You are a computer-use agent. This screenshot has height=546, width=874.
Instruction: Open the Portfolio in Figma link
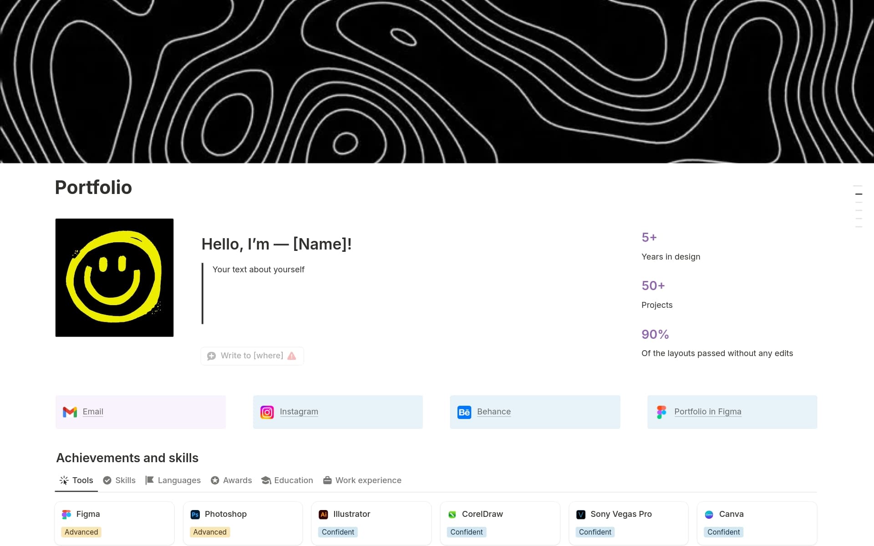707,412
